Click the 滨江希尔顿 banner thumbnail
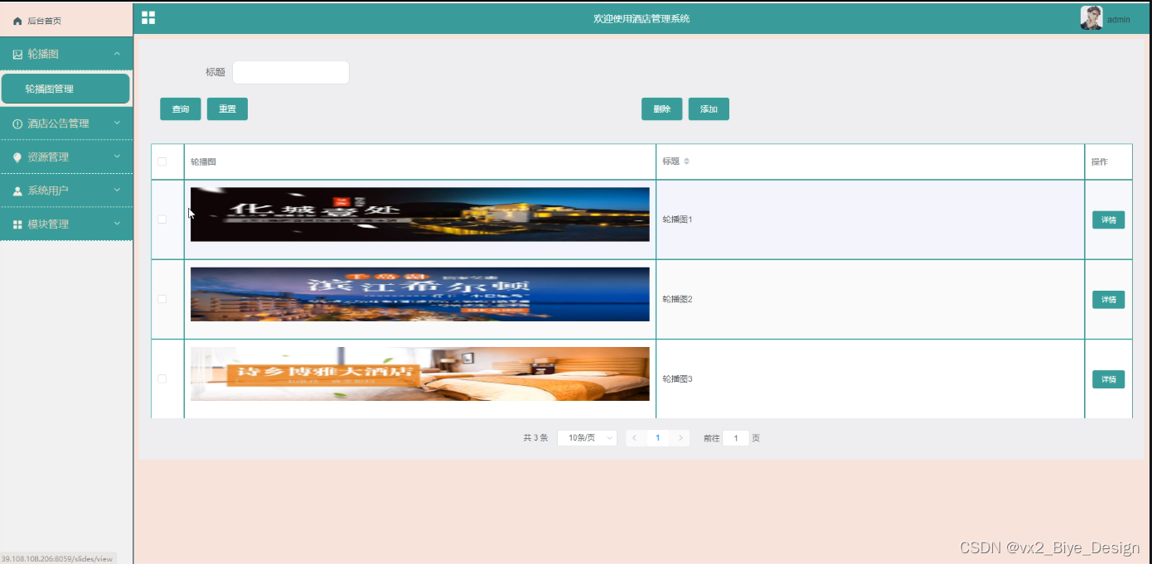 (420, 294)
